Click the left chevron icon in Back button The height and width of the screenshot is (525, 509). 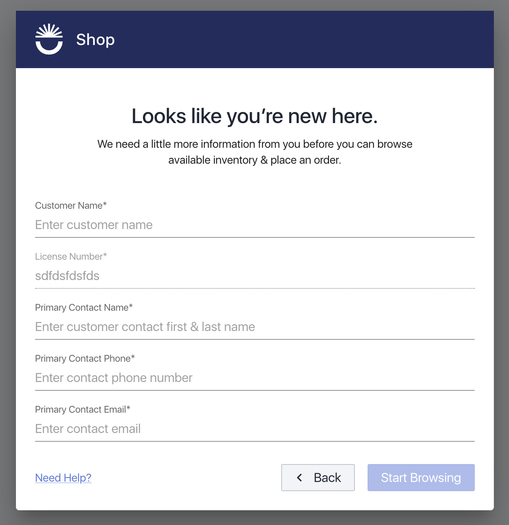point(300,477)
